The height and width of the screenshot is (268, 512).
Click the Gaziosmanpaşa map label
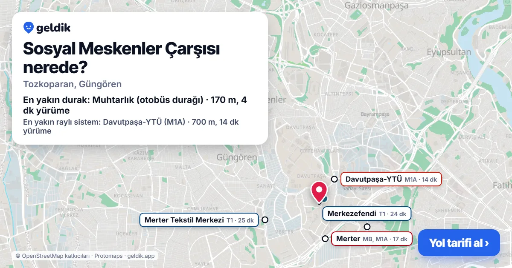pyautogui.click(x=376, y=6)
